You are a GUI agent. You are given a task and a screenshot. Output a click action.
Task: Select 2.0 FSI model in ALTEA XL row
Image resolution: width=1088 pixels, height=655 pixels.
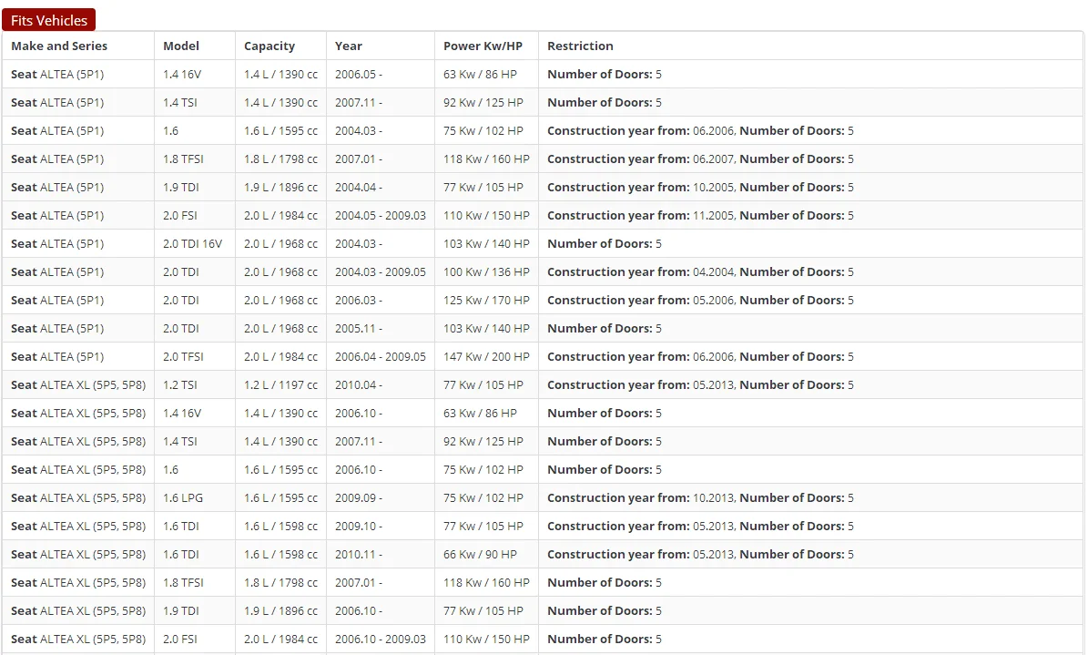click(180, 639)
